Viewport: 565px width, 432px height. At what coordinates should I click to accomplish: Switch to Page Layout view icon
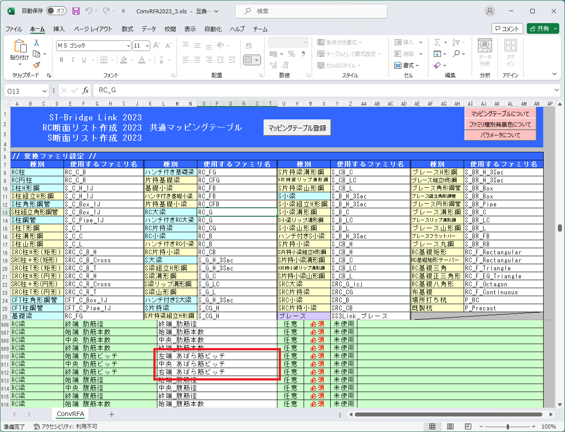click(x=450, y=427)
